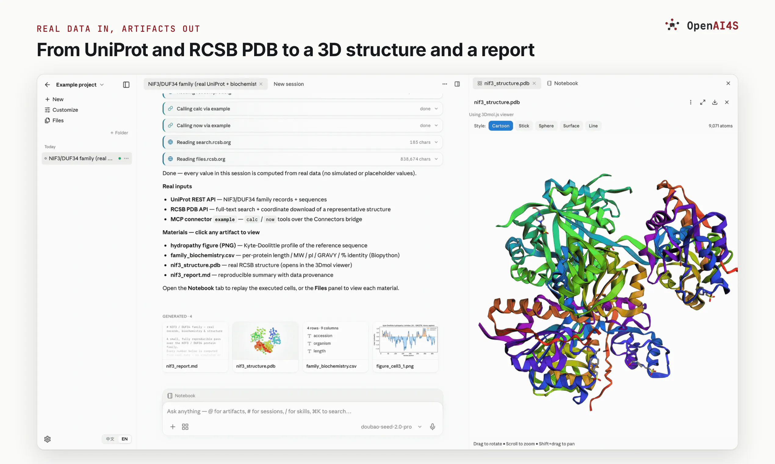The width and height of the screenshot is (775, 464).
Task: Download nif3_structure.pdb file
Action: 715,102
